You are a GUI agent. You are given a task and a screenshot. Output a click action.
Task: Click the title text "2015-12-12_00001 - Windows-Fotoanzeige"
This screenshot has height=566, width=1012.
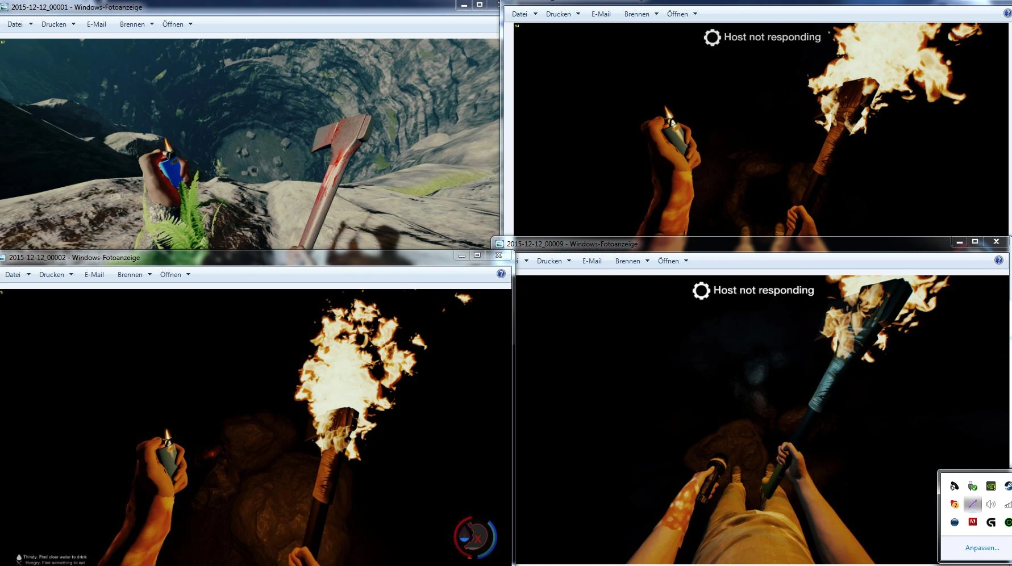(x=77, y=7)
